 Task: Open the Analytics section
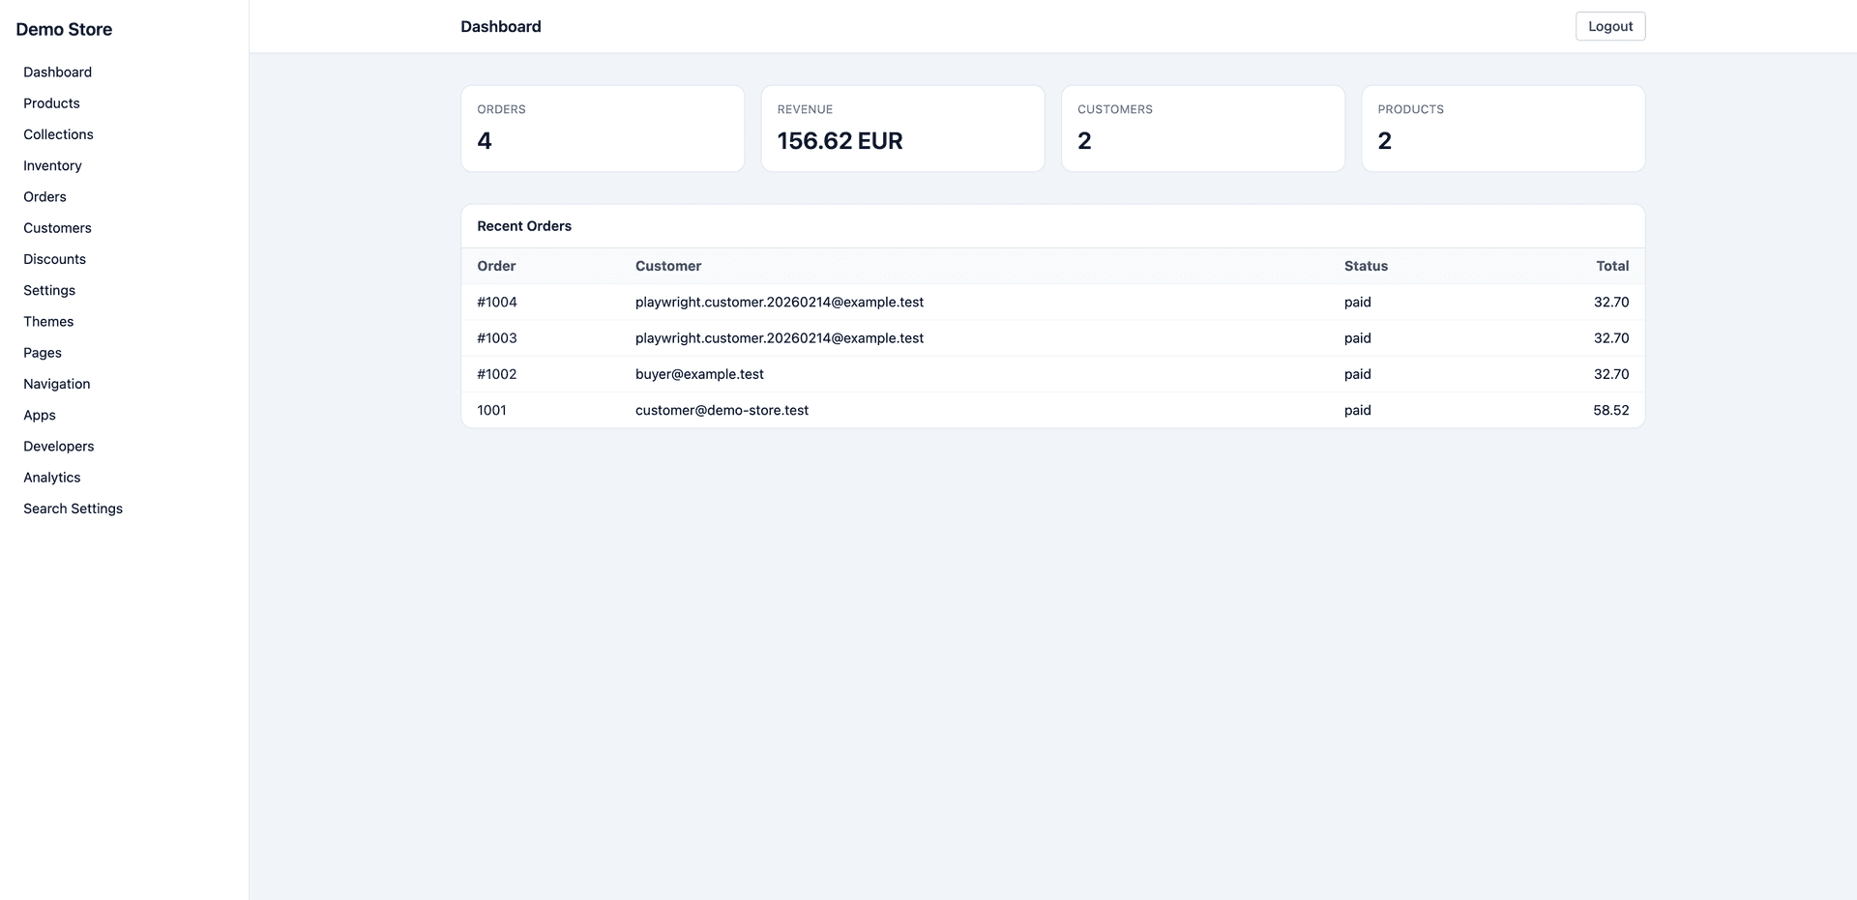[51, 477]
